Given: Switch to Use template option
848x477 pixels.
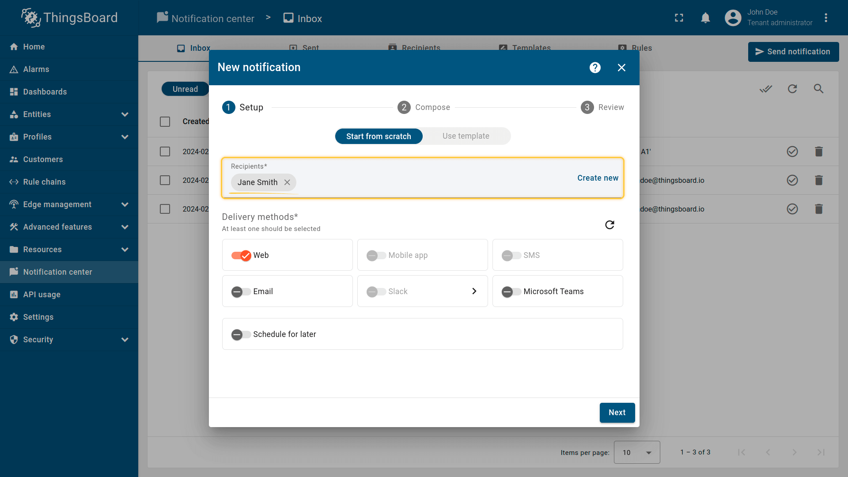Looking at the screenshot, I should [x=466, y=136].
